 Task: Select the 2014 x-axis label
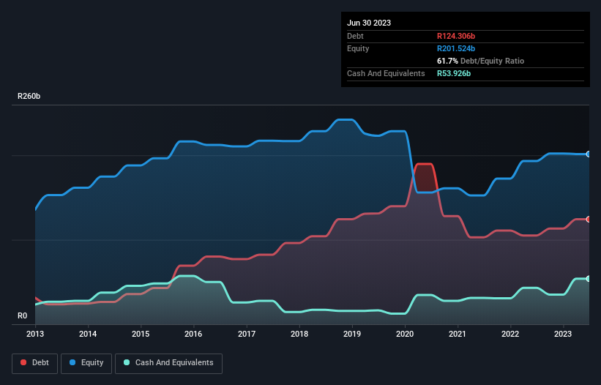88,334
